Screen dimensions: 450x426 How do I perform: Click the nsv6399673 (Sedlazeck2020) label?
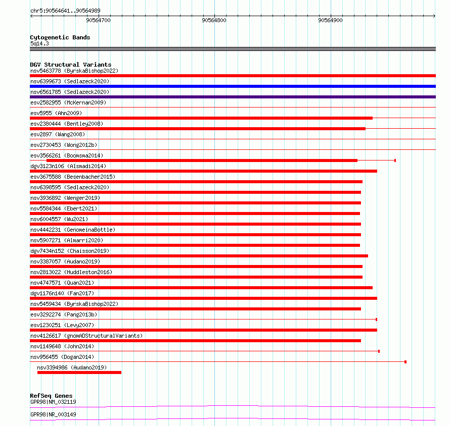[x=70, y=81]
